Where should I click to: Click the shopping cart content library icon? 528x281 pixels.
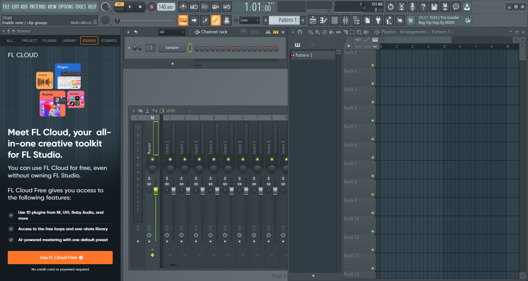click(411, 20)
